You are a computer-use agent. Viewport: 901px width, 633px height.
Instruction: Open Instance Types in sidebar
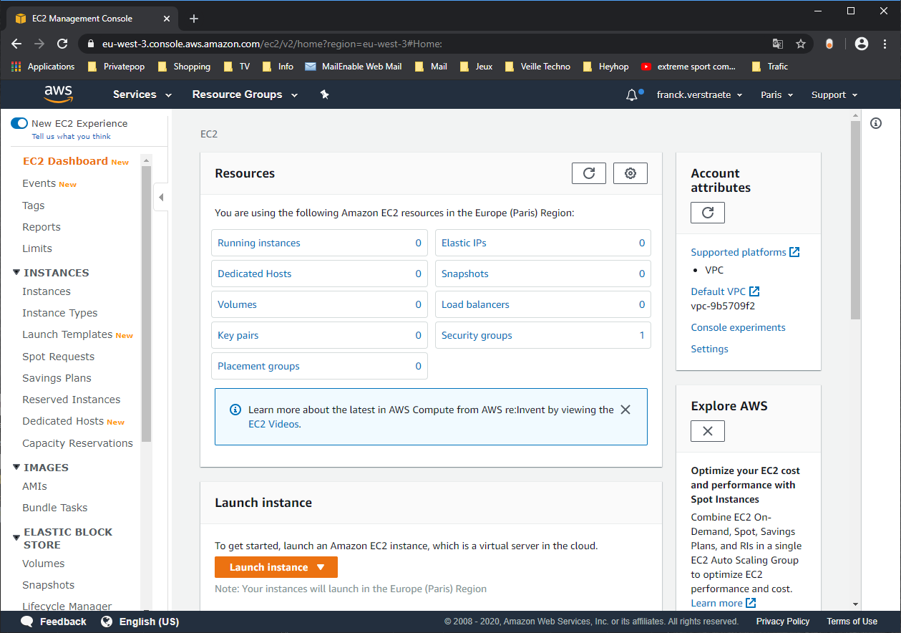pos(59,313)
